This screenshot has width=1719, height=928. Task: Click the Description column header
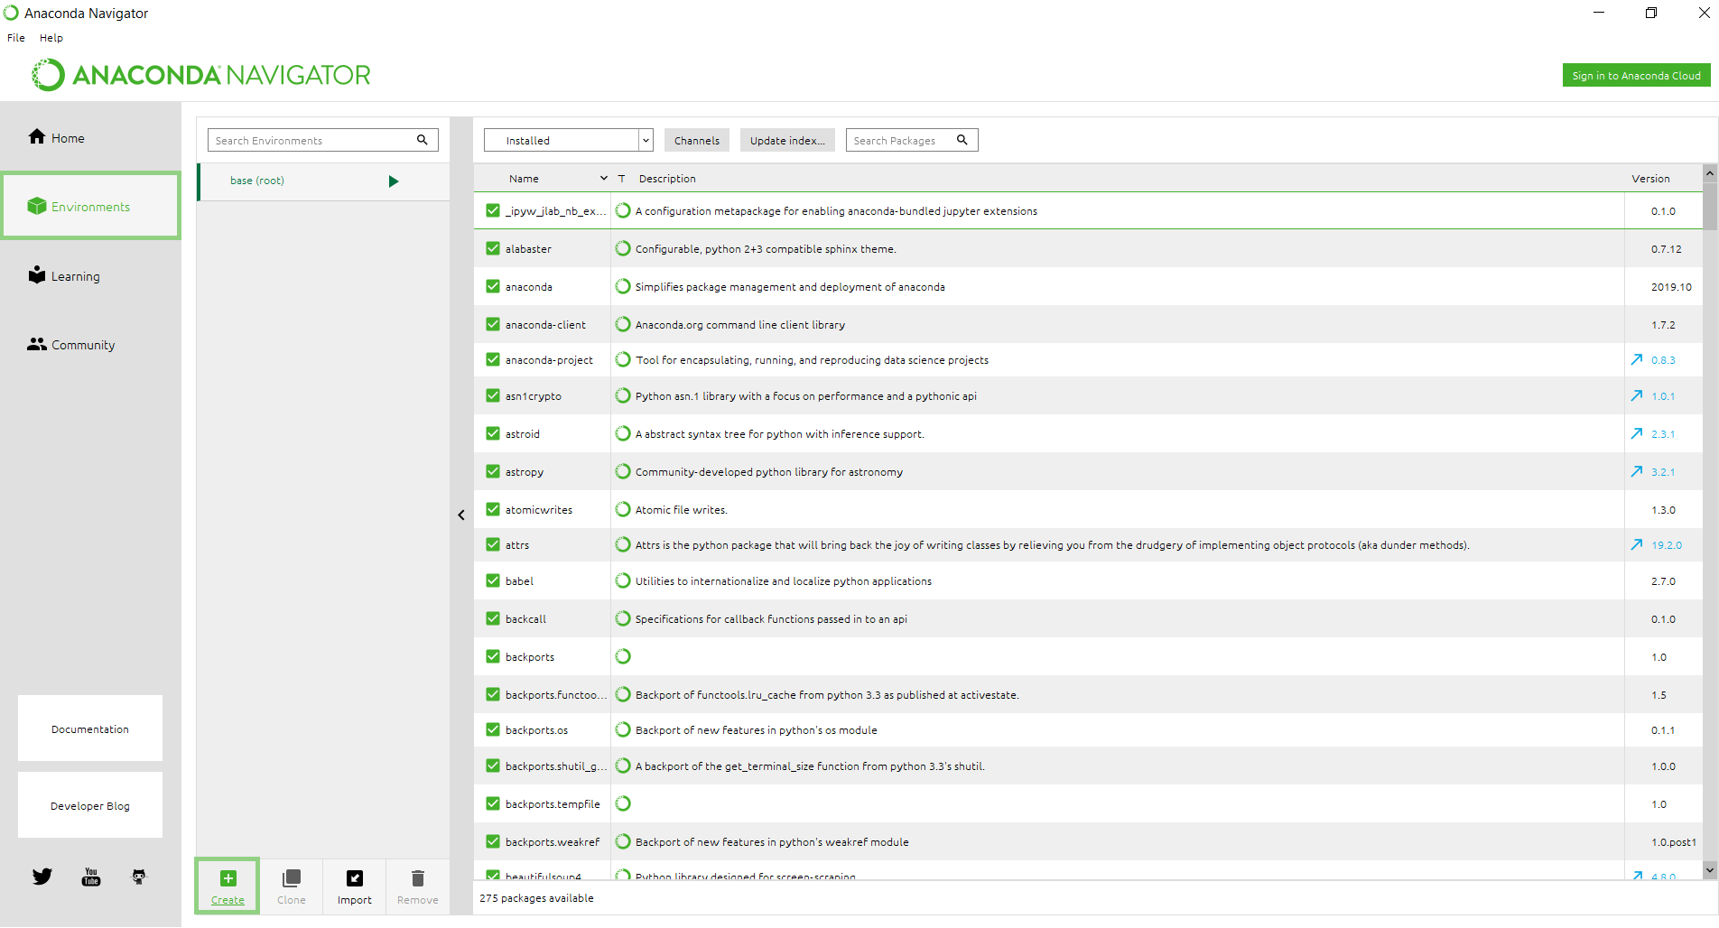667,179
